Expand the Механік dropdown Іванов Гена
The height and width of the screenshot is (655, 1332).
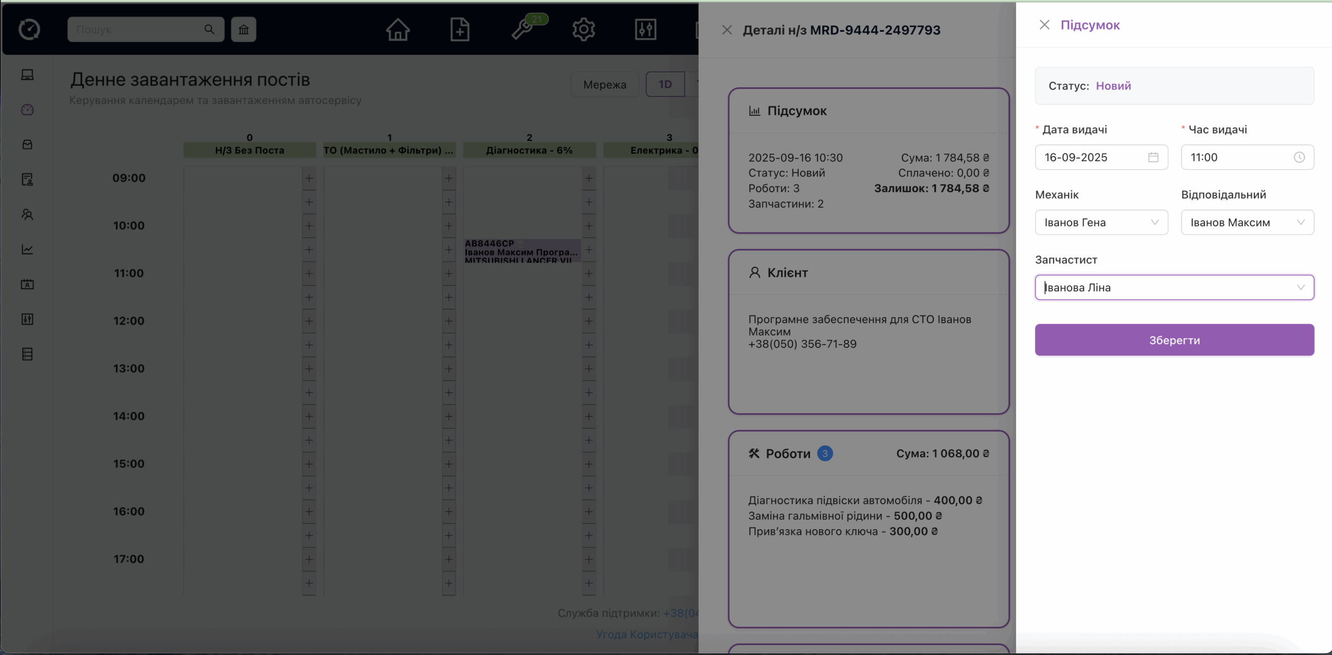point(1101,223)
